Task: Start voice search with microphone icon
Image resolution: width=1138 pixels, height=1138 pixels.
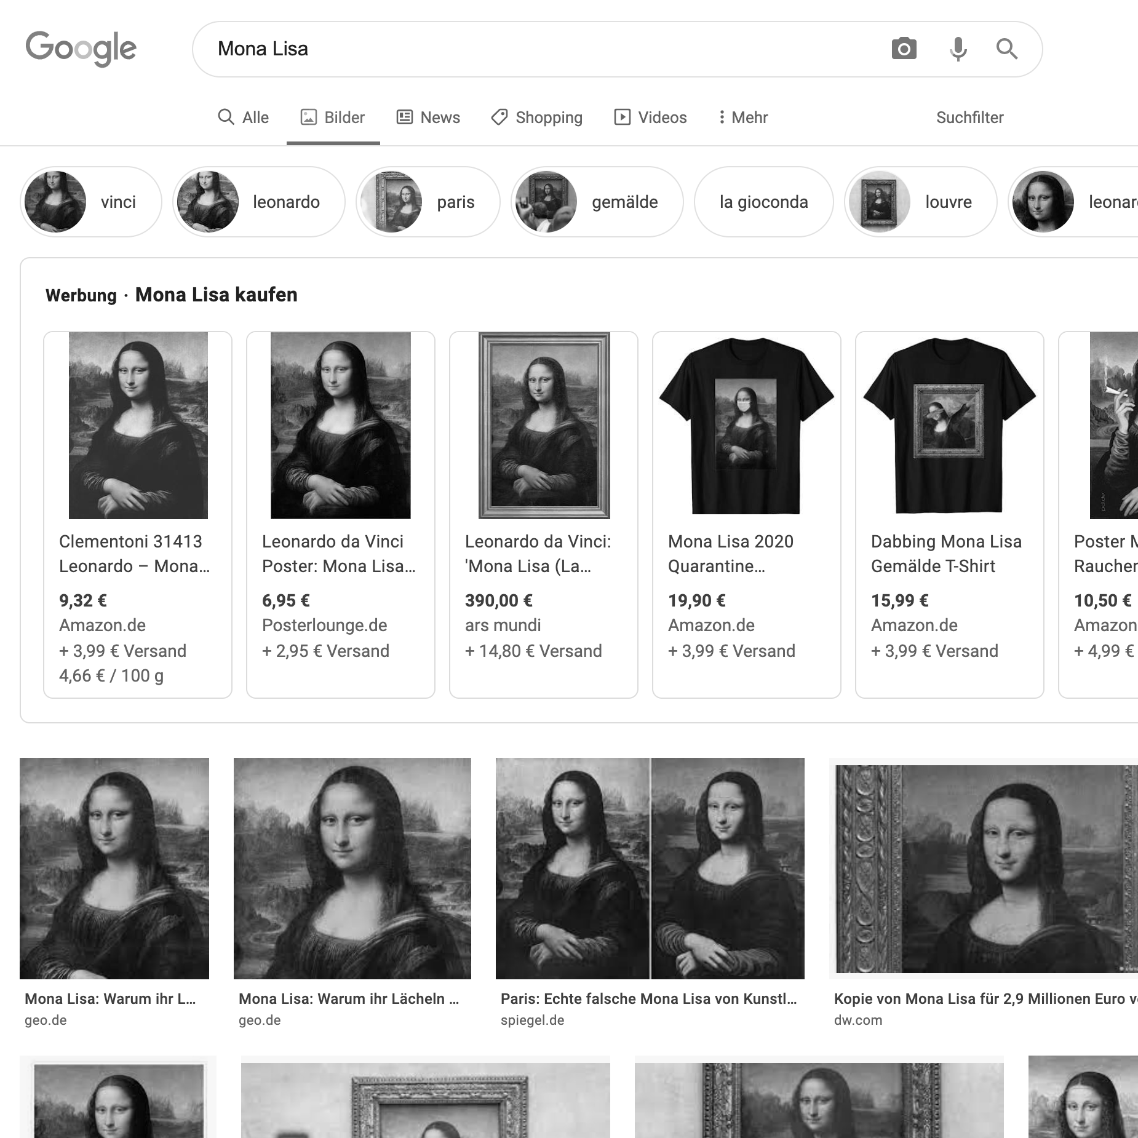Action: (x=958, y=49)
